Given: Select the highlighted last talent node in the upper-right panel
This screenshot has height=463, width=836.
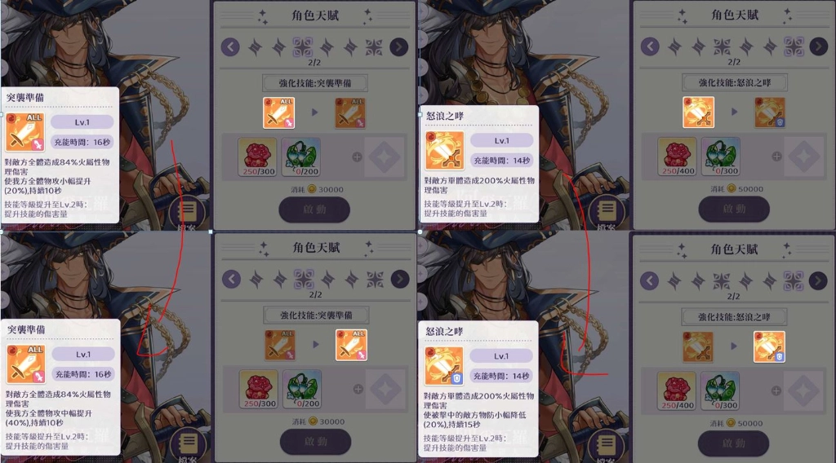Looking at the screenshot, I should point(794,46).
